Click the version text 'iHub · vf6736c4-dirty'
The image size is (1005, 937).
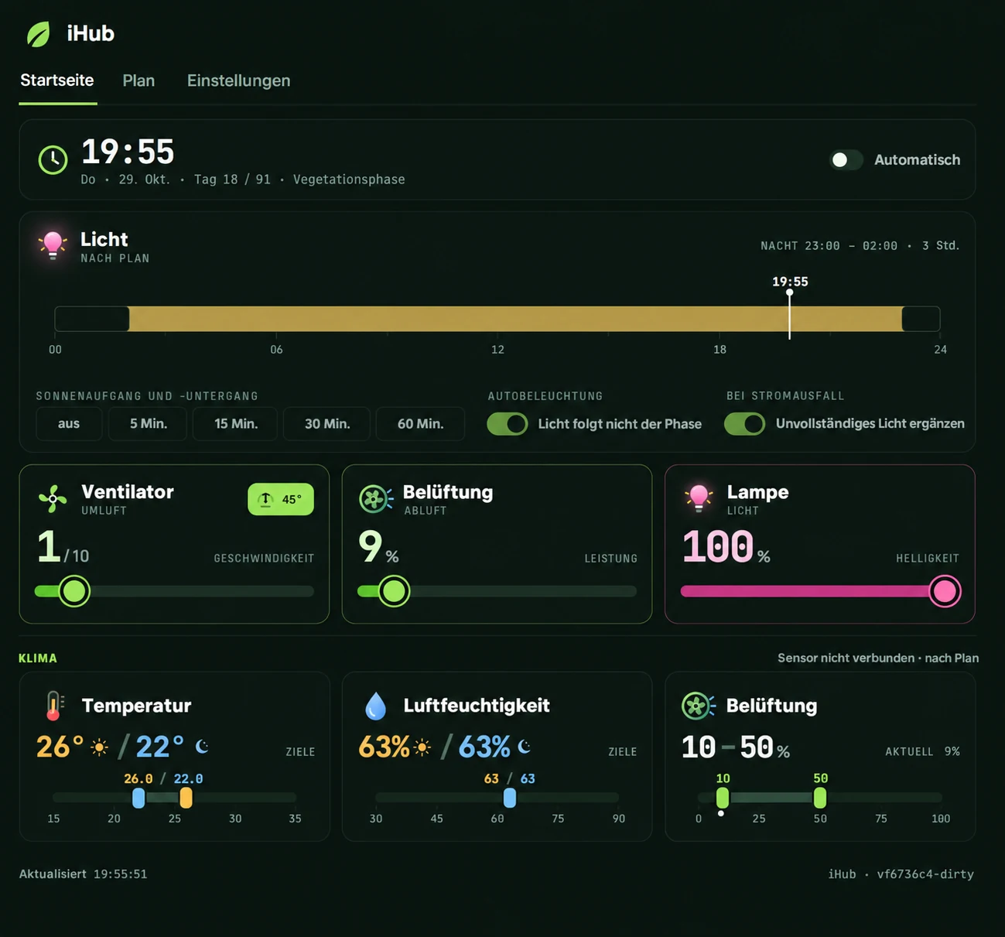pyautogui.click(x=901, y=874)
